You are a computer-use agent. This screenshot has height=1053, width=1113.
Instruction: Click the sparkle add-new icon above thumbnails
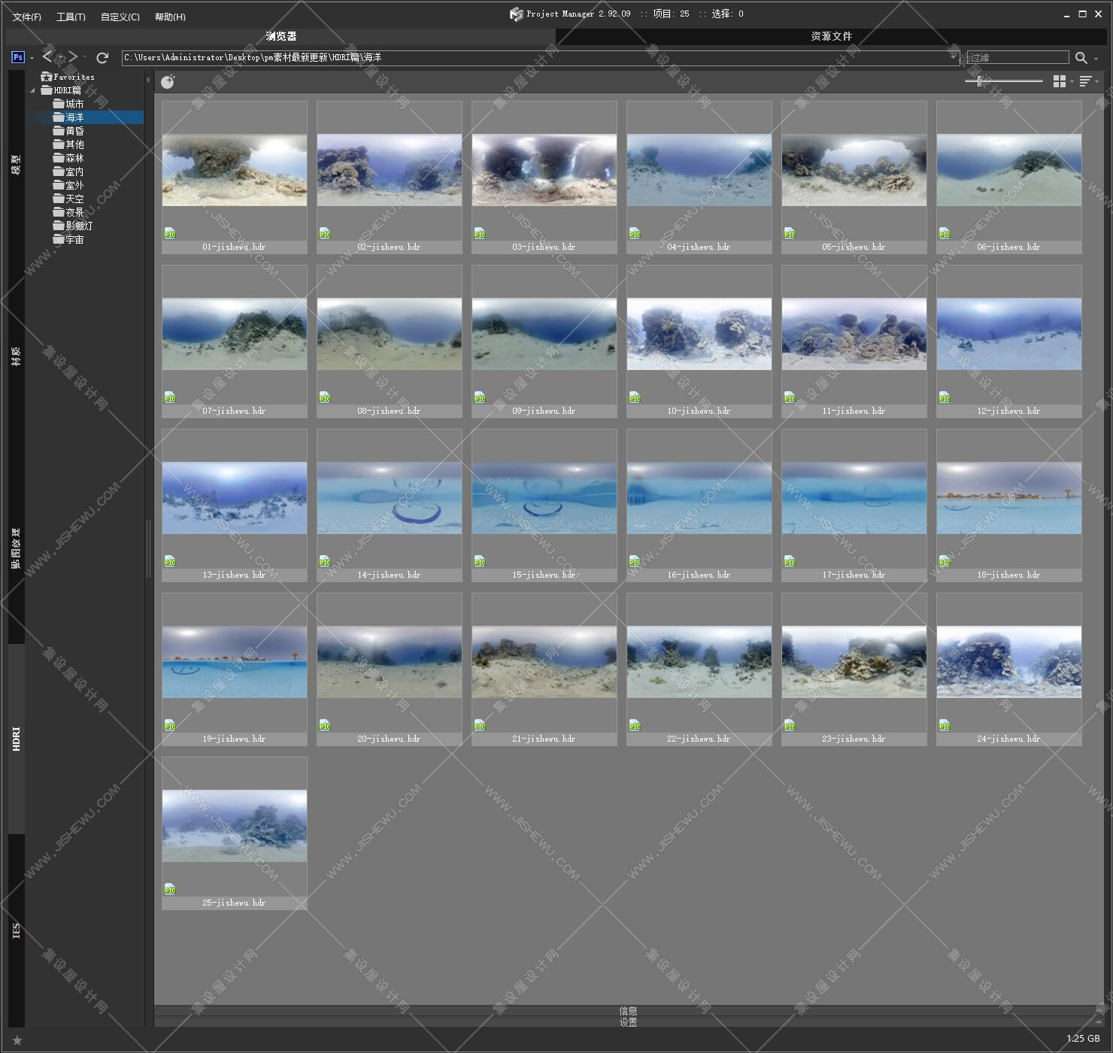(168, 81)
